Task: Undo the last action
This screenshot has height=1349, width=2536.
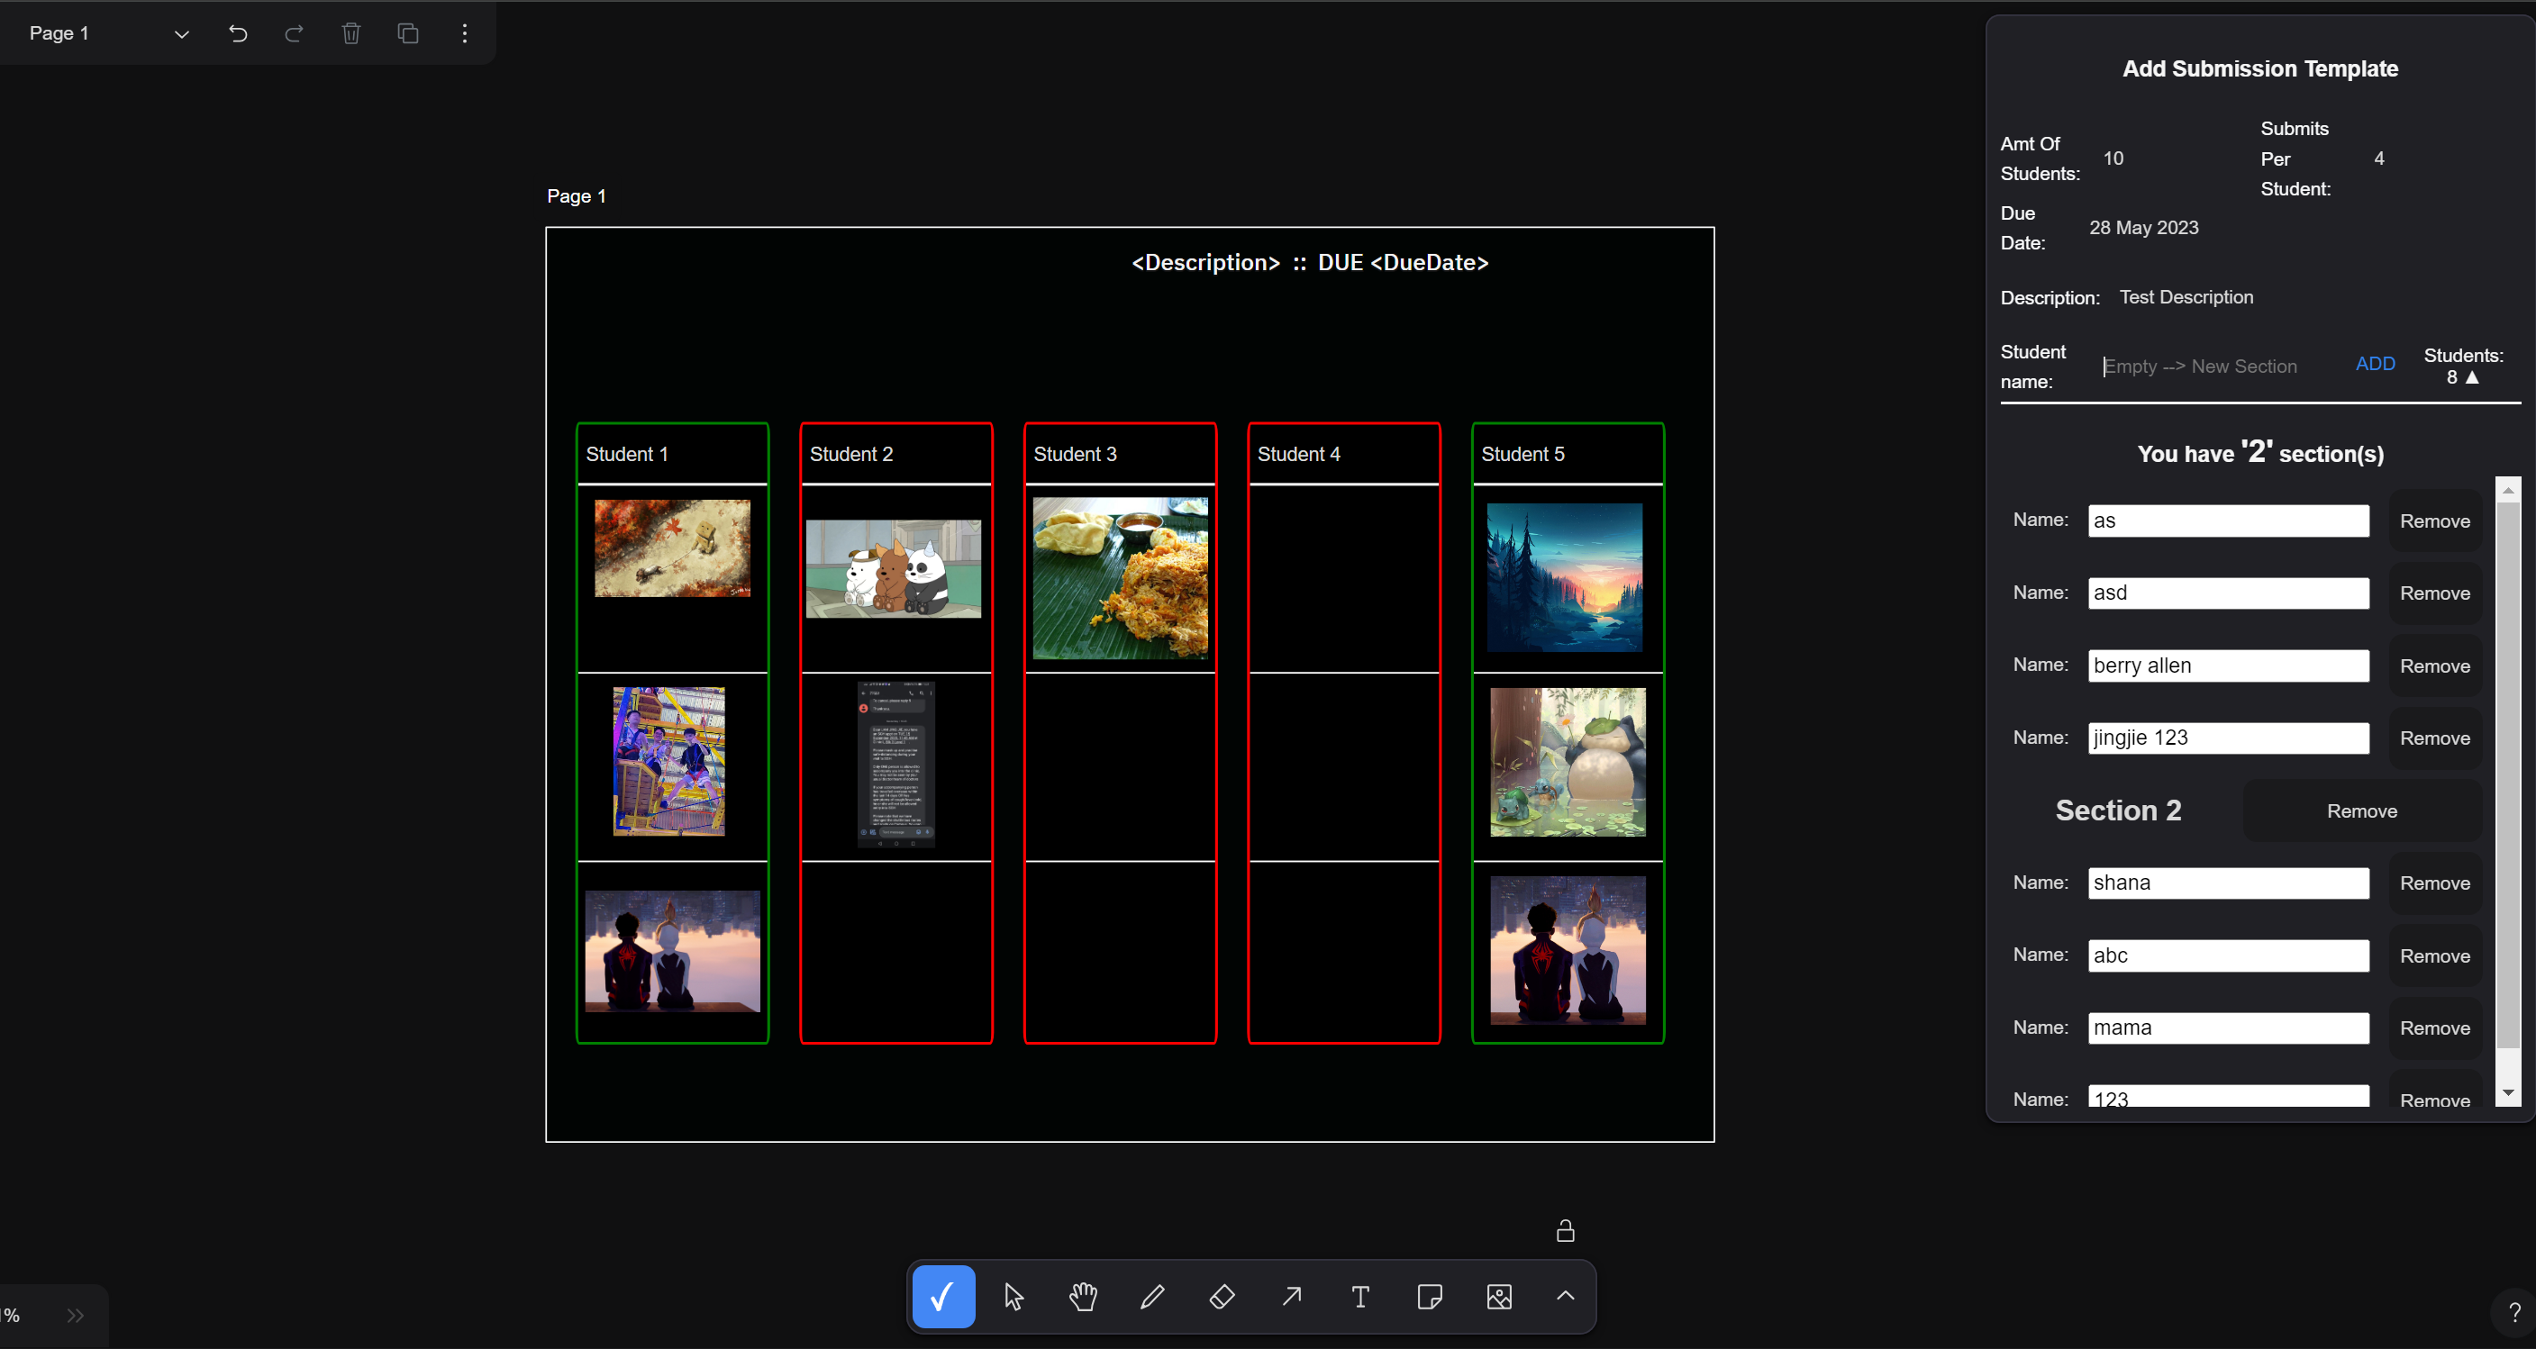Action: [237, 32]
